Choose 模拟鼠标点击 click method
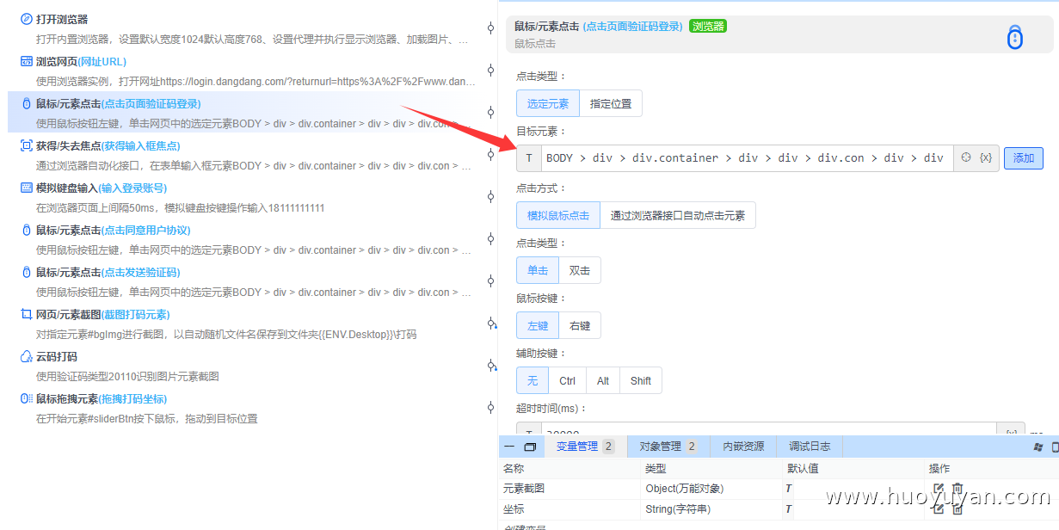 tap(558, 215)
